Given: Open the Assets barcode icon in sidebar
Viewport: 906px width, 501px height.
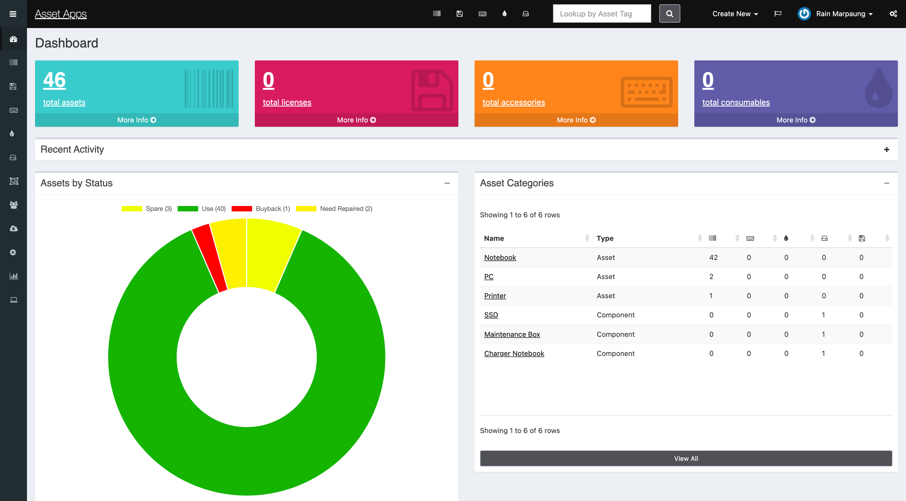Looking at the screenshot, I should tap(13, 62).
